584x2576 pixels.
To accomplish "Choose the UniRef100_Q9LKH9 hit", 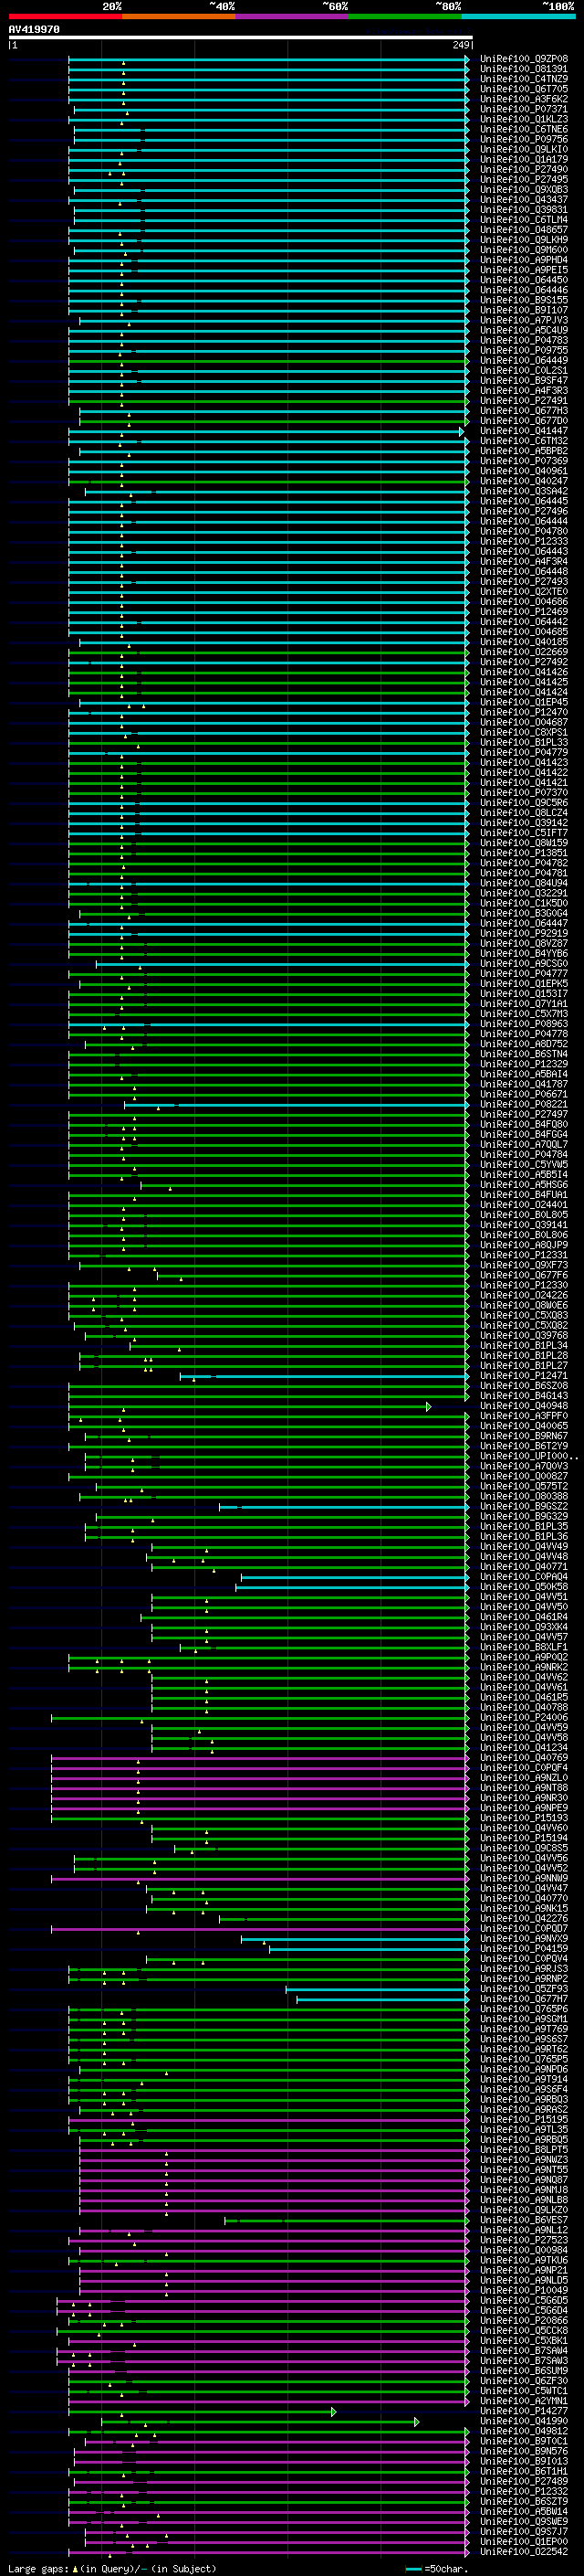I will point(524,239).
